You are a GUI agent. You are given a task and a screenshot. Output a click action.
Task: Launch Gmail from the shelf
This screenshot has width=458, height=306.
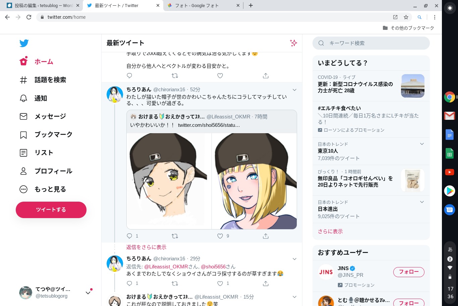coord(450,116)
